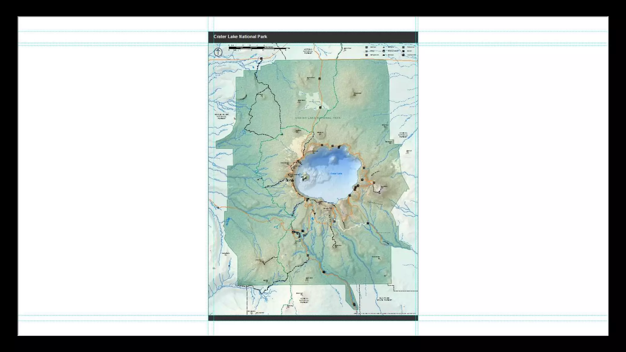Click the 'SUN PASS STATE FOREST' label
Image resolution: width=626 pixels, height=352 pixels.
[x=384, y=299]
